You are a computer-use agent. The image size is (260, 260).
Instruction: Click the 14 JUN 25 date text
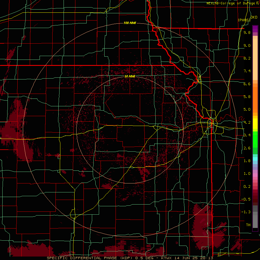pyautogui.click(x=186, y=258)
